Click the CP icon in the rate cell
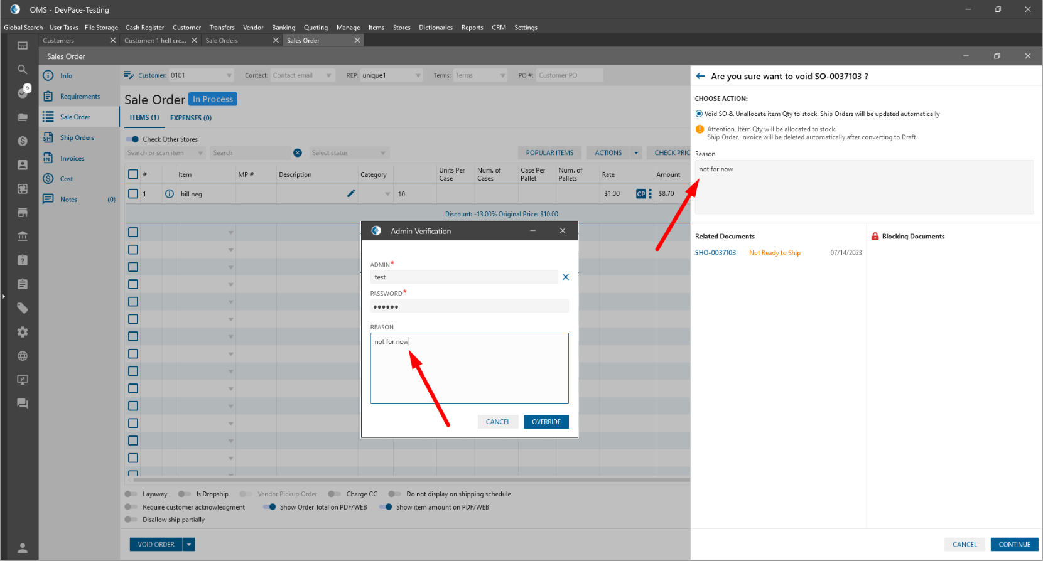 640,194
